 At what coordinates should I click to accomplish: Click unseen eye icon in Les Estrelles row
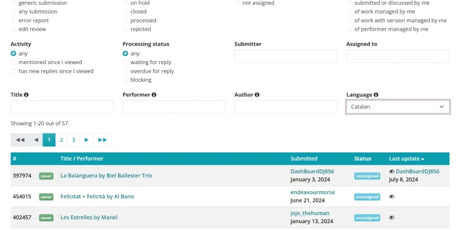392,218
